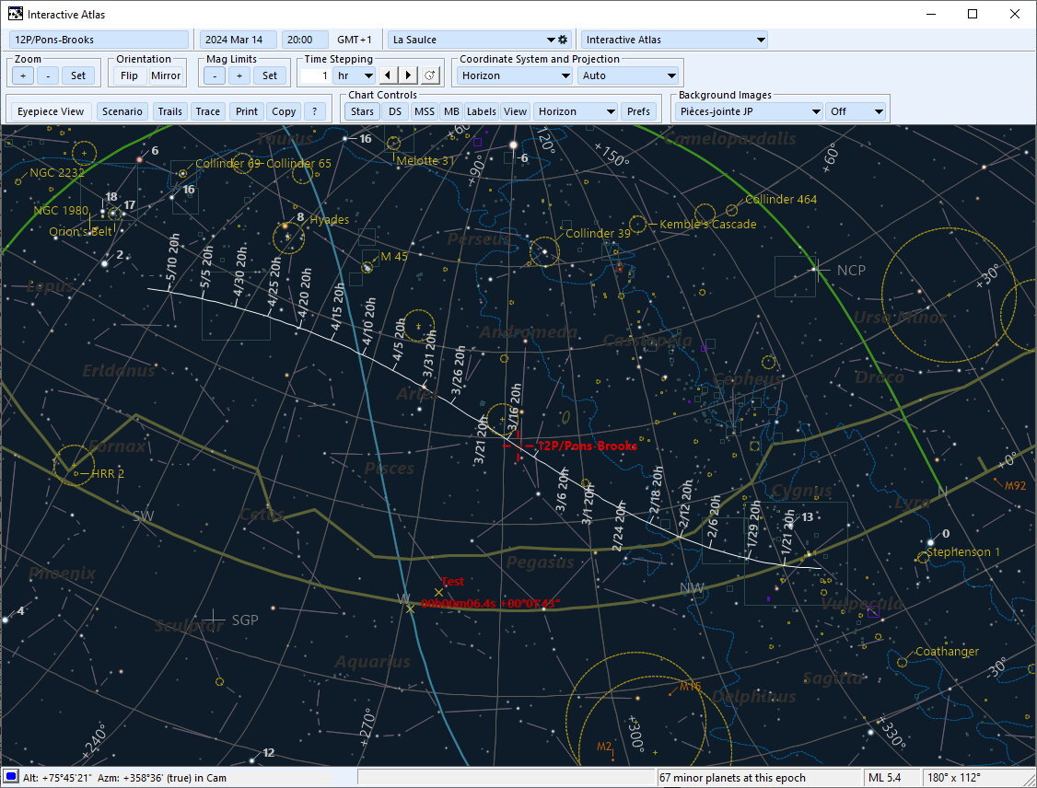This screenshot has height=788, width=1037.
Task: Click the Hyades cluster circle
Action: click(x=289, y=238)
